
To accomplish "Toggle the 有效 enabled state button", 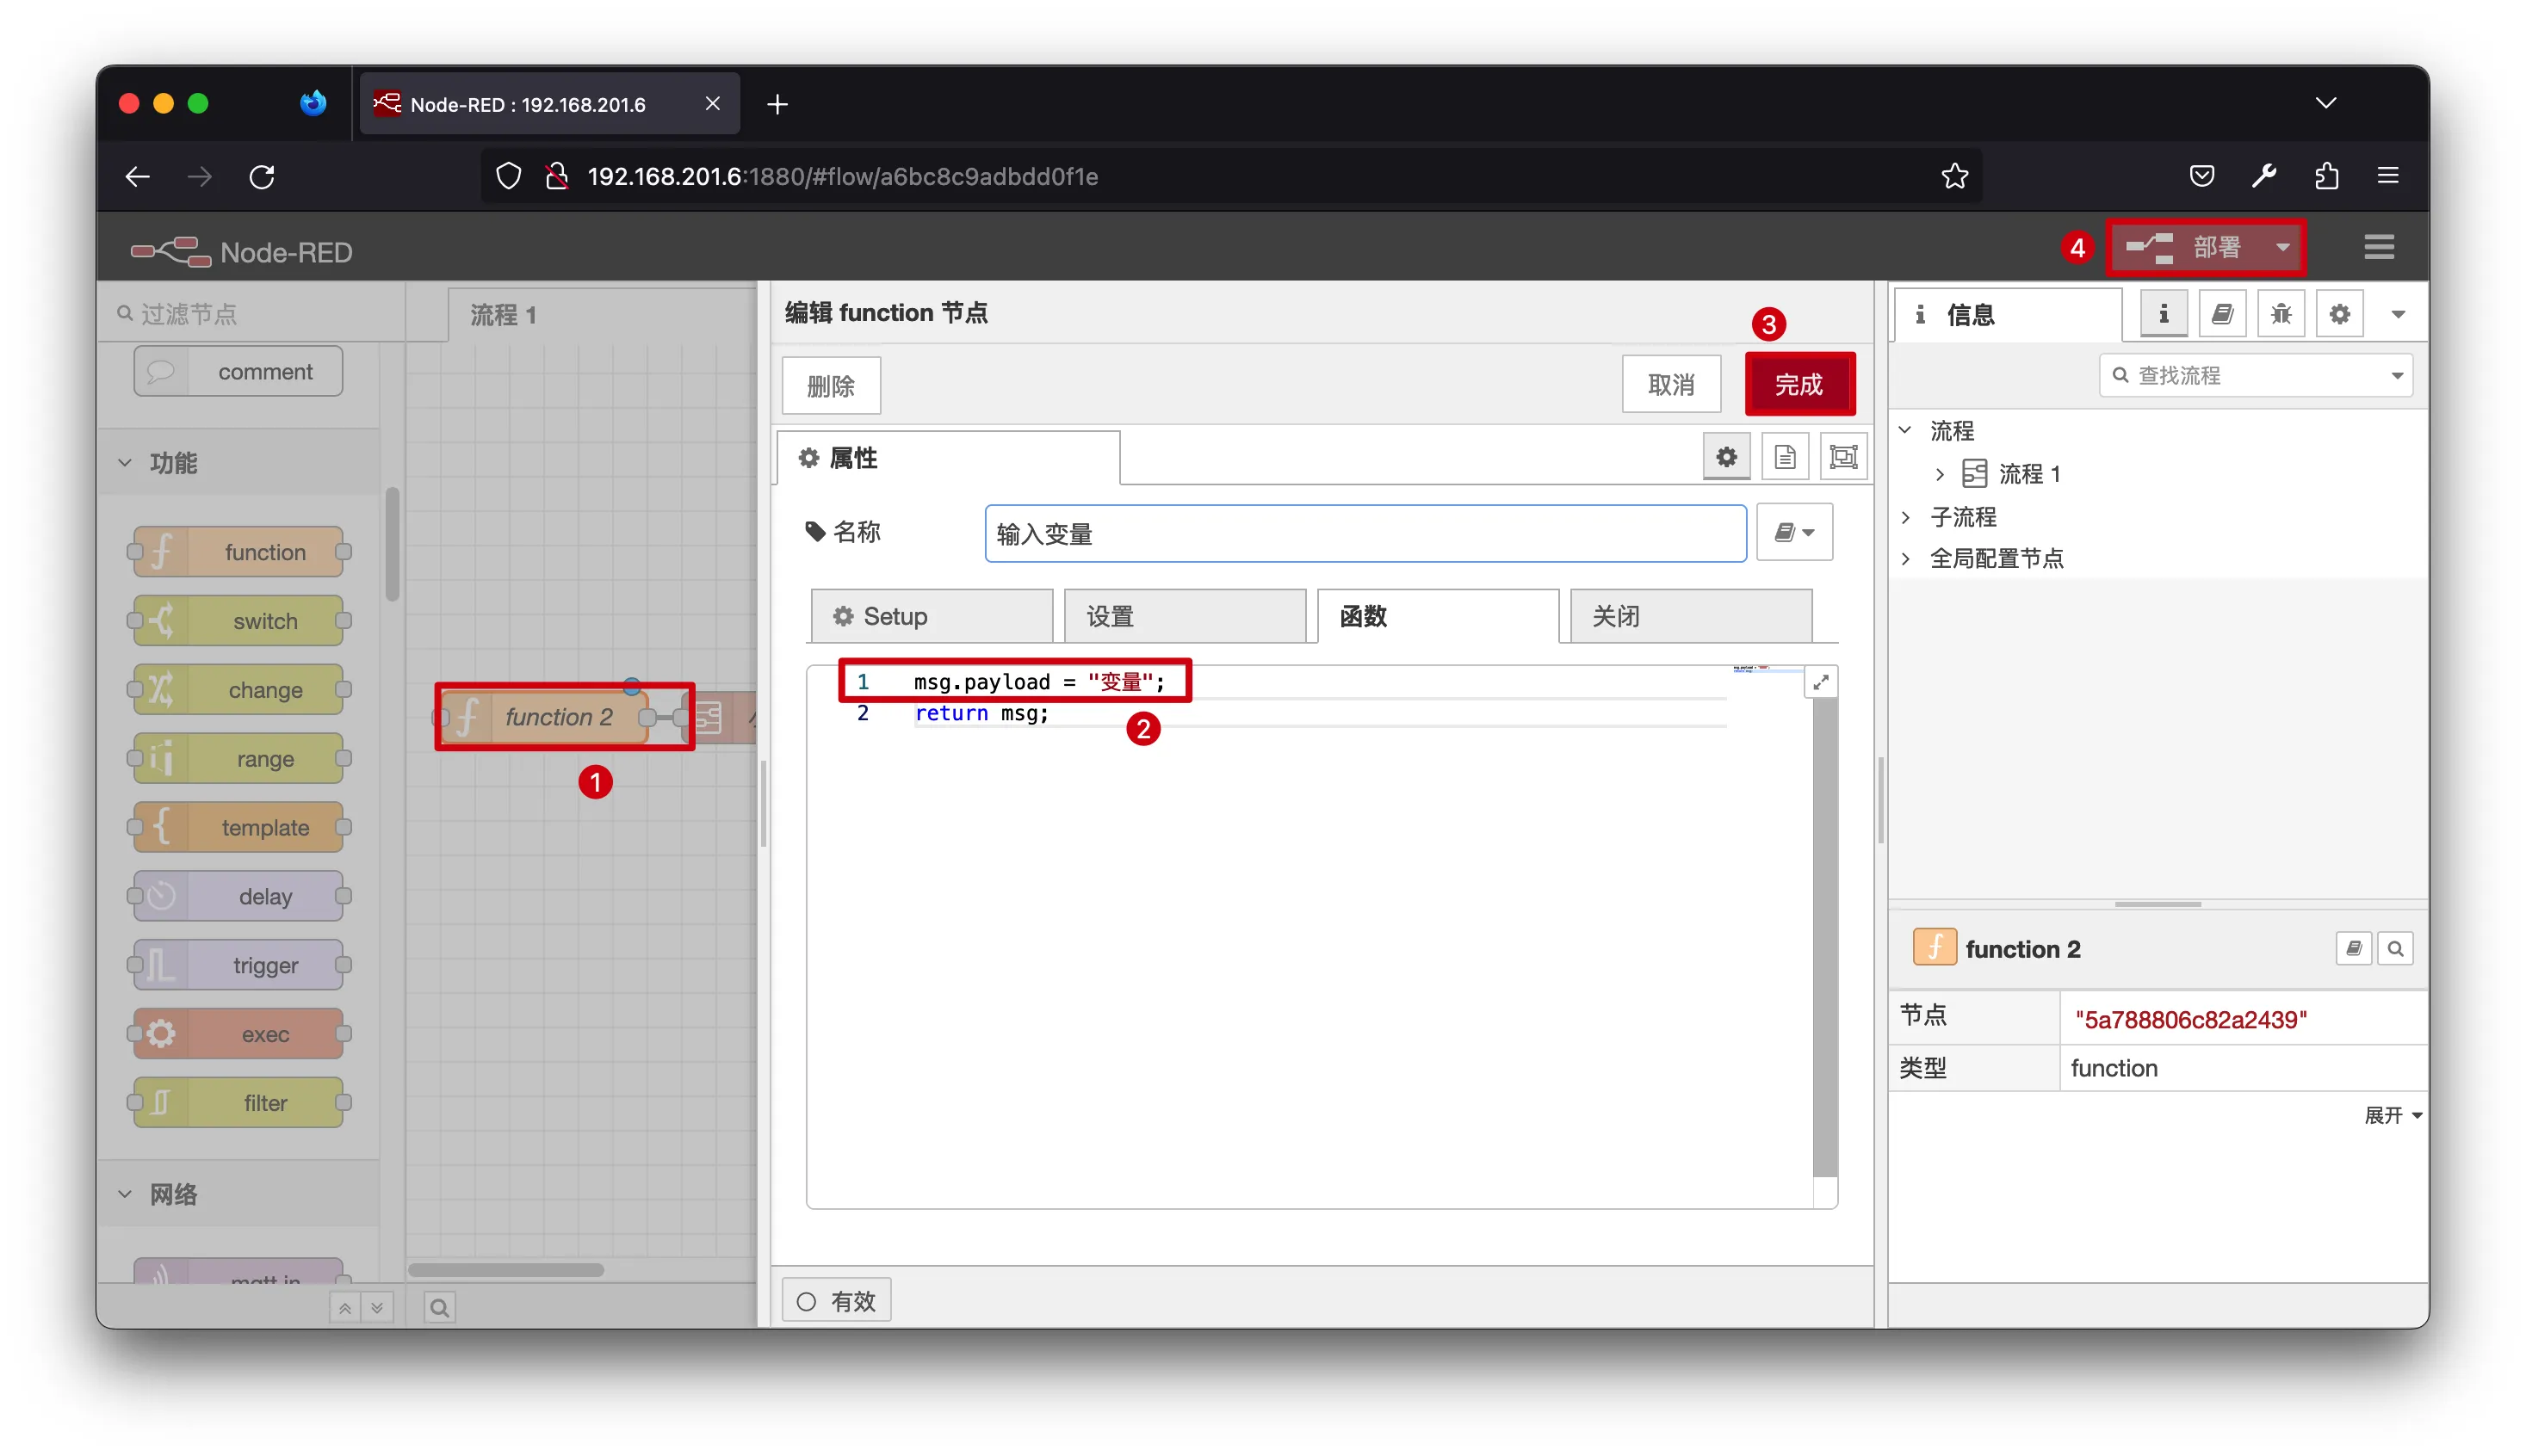I will click(x=835, y=1300).
